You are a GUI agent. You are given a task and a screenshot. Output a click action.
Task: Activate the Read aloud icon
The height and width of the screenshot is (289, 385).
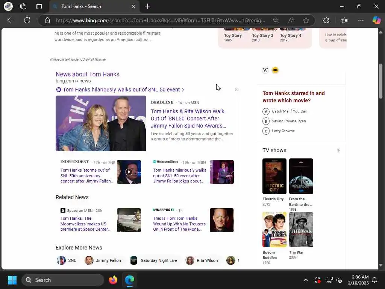[x=291, y=20]
